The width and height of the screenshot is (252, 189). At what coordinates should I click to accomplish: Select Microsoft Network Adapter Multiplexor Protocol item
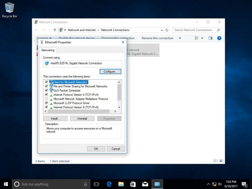click(81, 99)
